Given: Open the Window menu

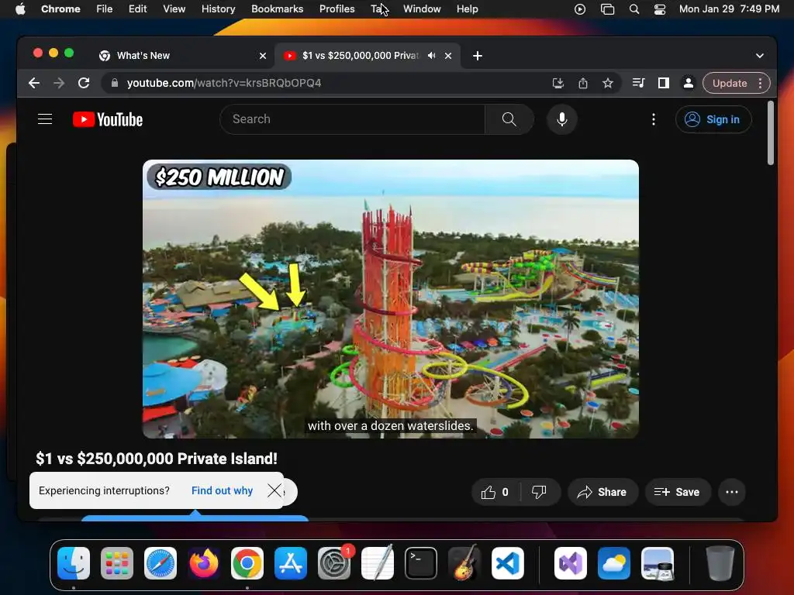Looking at the screenshot, I should [x=422, y=9].
